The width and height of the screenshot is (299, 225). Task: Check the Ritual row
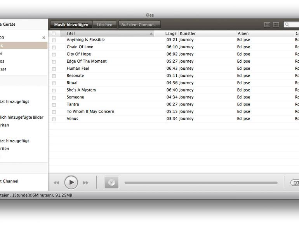click(x=54, y=83)
